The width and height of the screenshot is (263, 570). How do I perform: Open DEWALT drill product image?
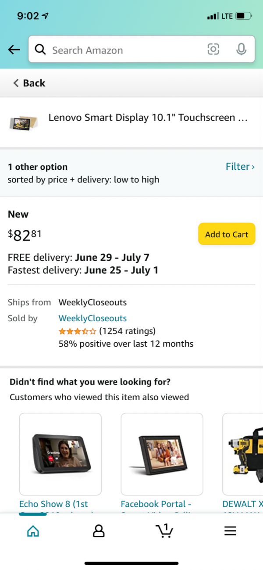point(243,454)
